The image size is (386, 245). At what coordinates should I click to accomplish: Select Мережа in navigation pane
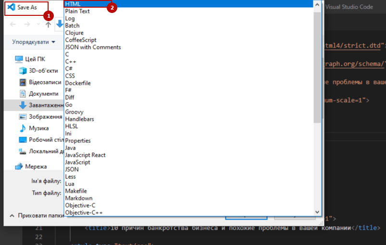click(x=31, y=166)
